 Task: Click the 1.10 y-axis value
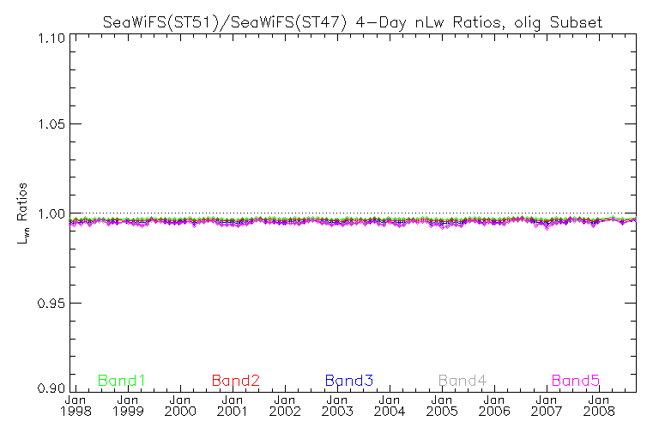tap(51, 39)
